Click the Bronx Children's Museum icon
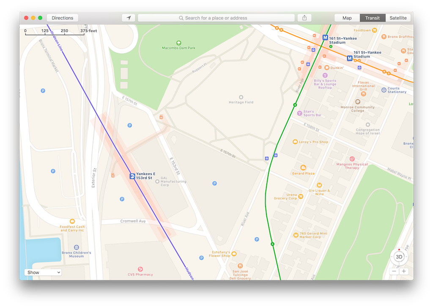This screenshot has width=433, height=308. [x=77, y=247]
